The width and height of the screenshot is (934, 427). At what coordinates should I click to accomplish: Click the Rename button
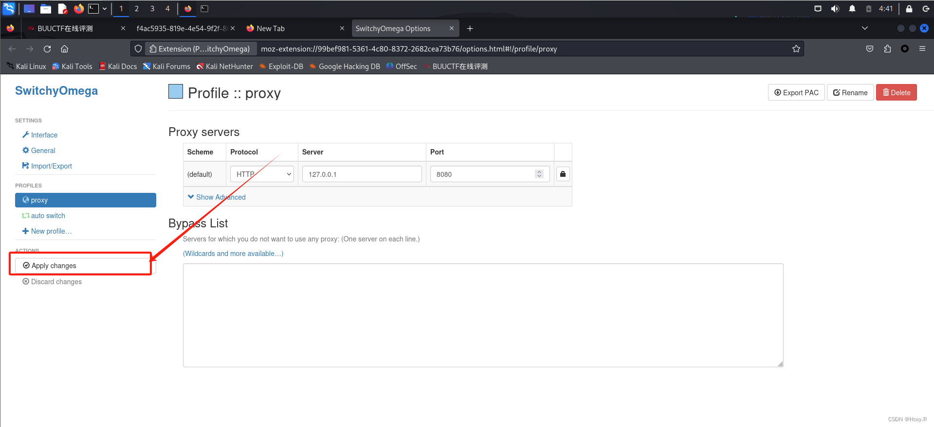coord(850,93)
